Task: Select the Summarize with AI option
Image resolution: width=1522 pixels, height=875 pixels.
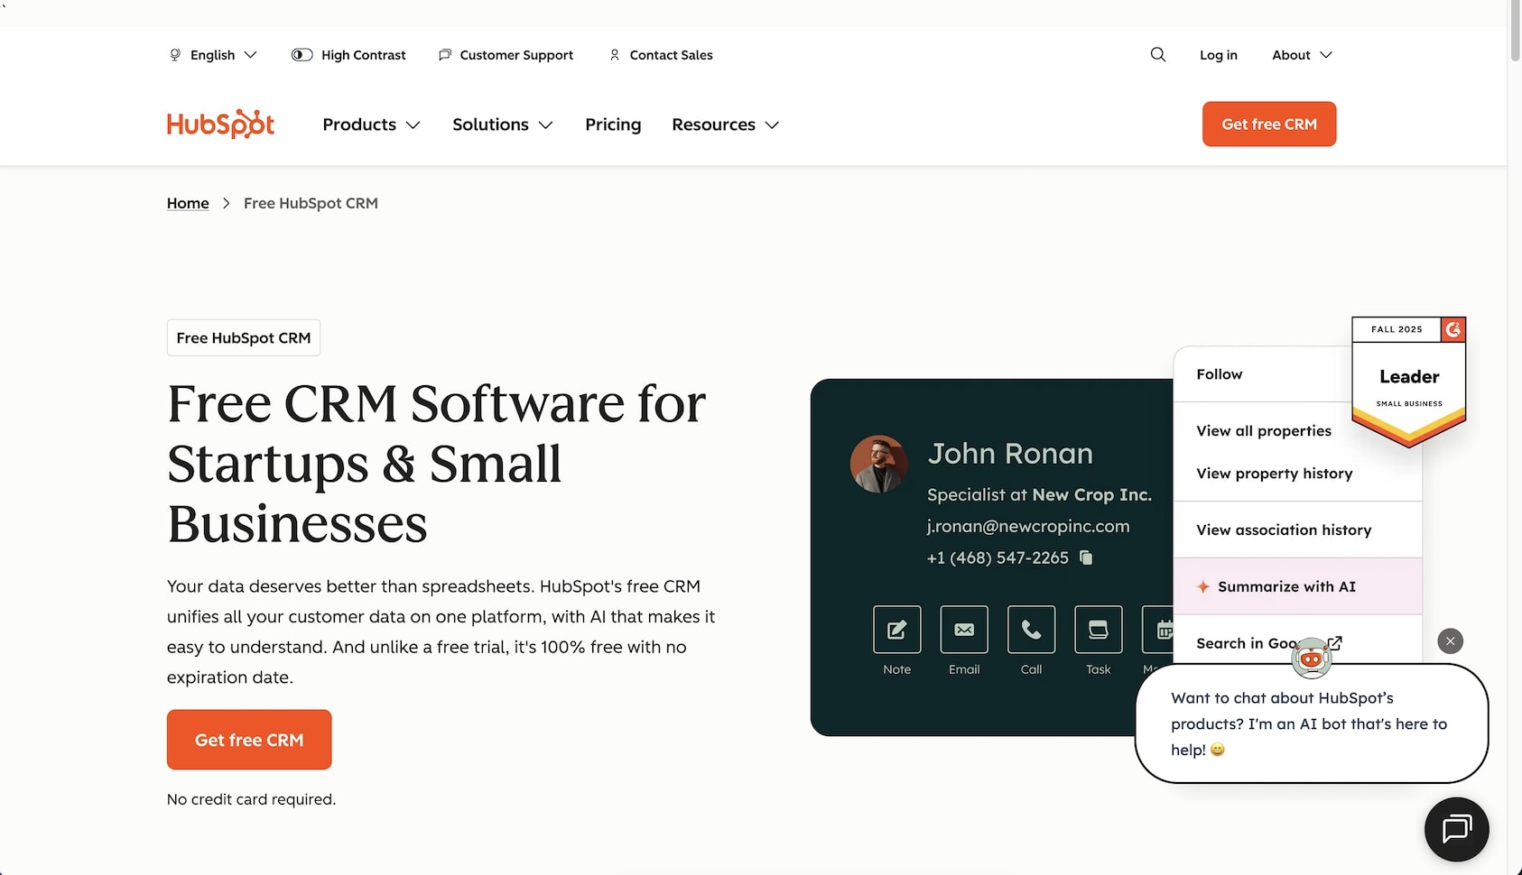Action: (1285, 586)
